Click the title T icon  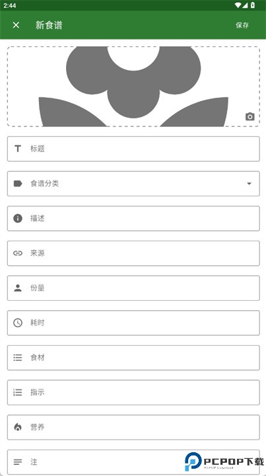point(18,149)
